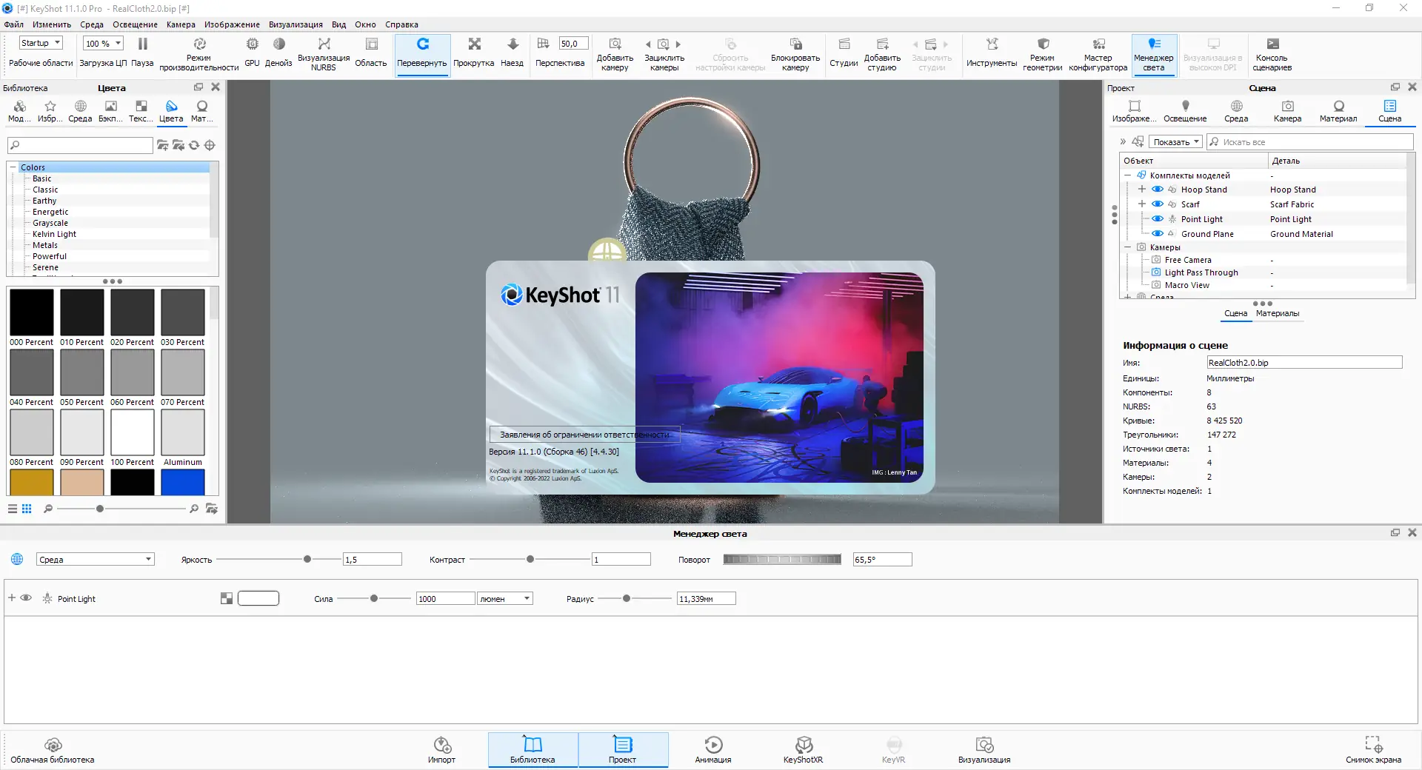The width and height of the screenshot is (1422, 770).
Task: Expand the Scarf tree node
Action: point(1142,204)
